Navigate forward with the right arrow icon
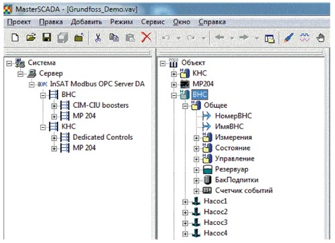This screenshot has height=243, width=335. 244,37
